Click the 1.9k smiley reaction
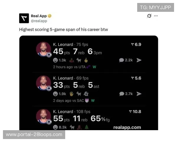The image size is (177, 142). pos(60,94)
